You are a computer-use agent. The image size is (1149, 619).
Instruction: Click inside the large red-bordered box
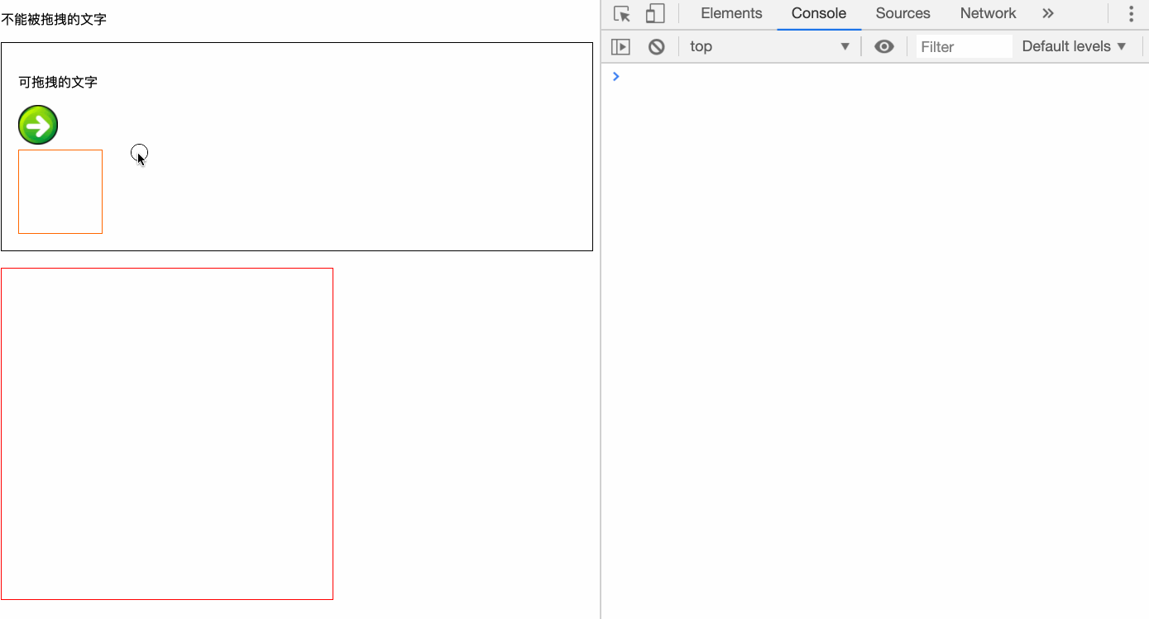coord(167,434)
